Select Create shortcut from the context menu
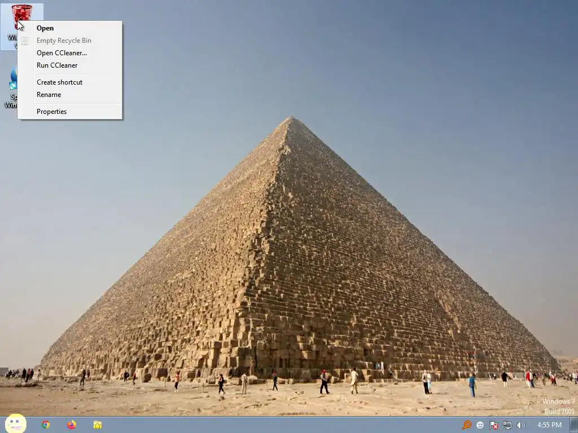578x433 pixels. pyautogui.click(x=69, y=82)
